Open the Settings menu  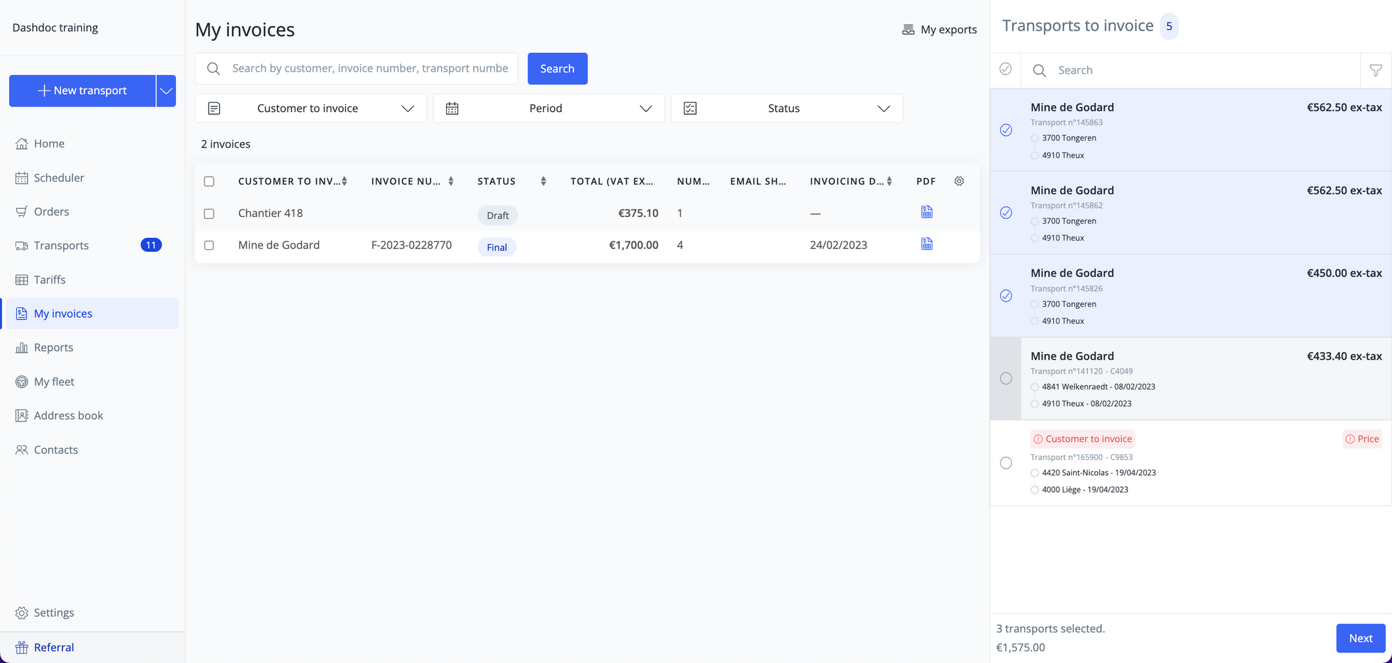(54, 612)
